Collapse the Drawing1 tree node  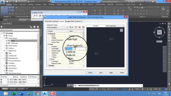[2, 33]
